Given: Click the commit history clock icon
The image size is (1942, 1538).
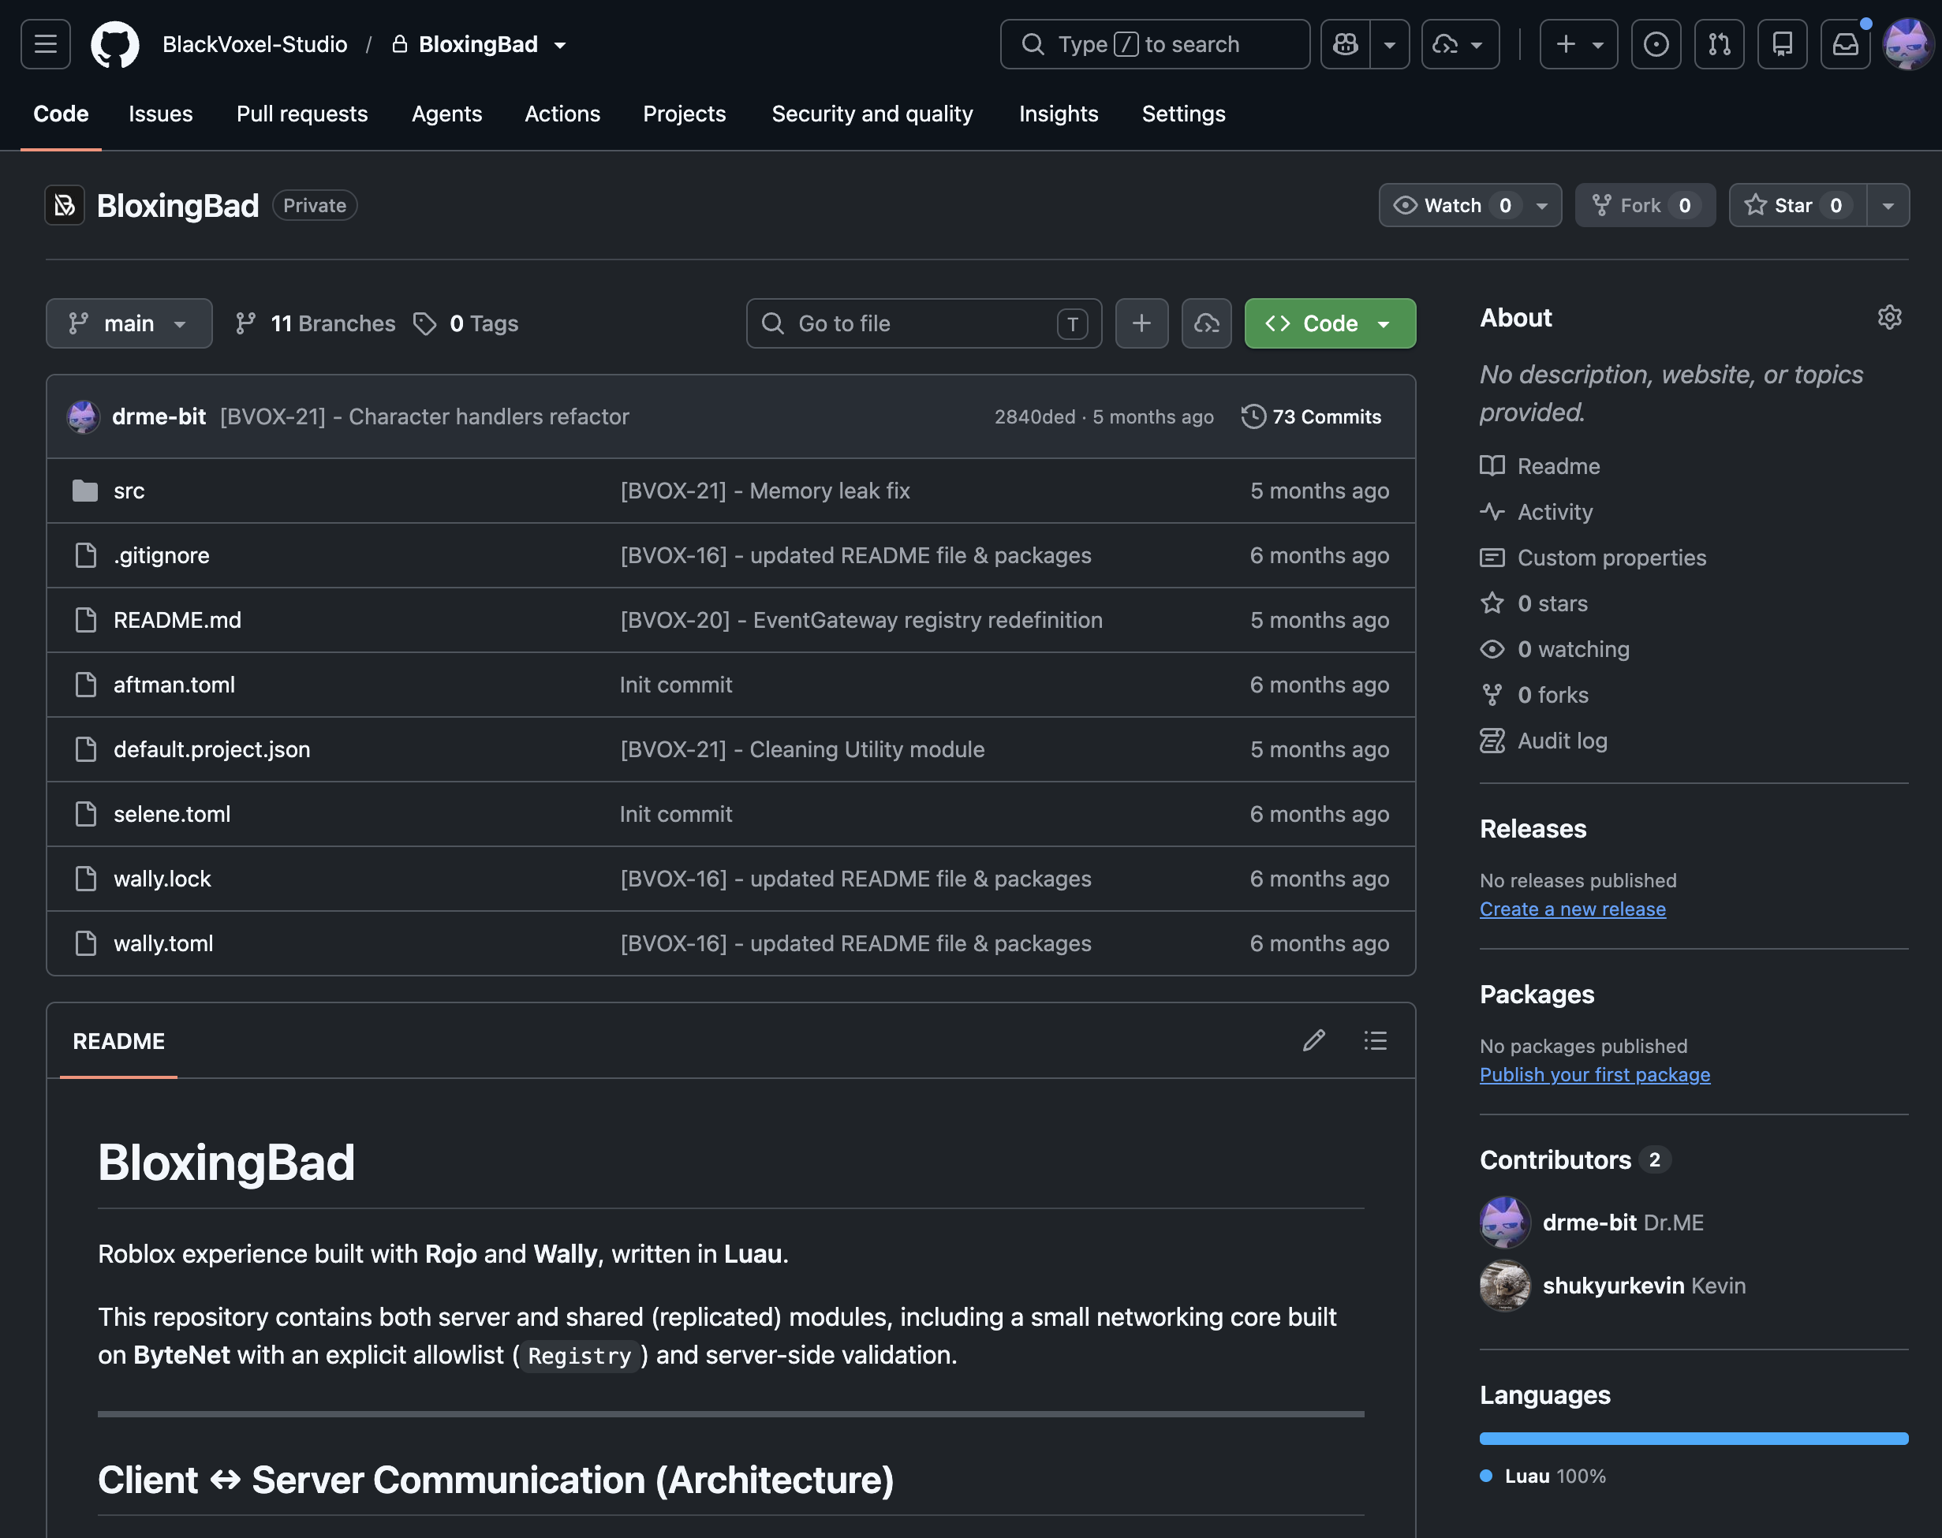Looking at the screenshot, I should click(1253, 416).
